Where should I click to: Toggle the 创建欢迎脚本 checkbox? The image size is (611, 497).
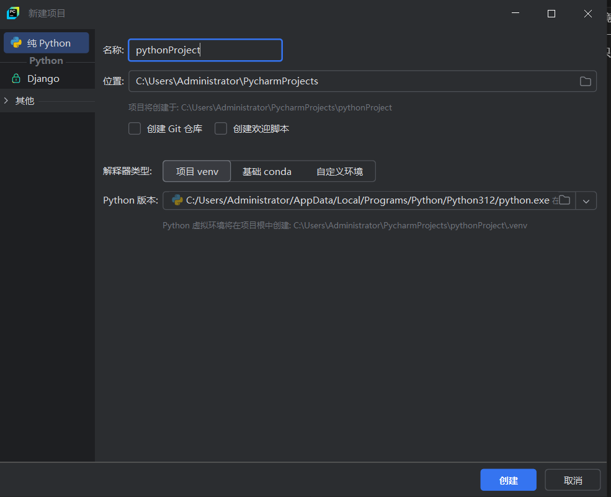[221, 128]
